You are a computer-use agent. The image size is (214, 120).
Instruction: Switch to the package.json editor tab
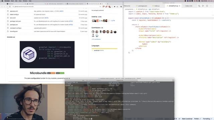(x=141, y=6)
